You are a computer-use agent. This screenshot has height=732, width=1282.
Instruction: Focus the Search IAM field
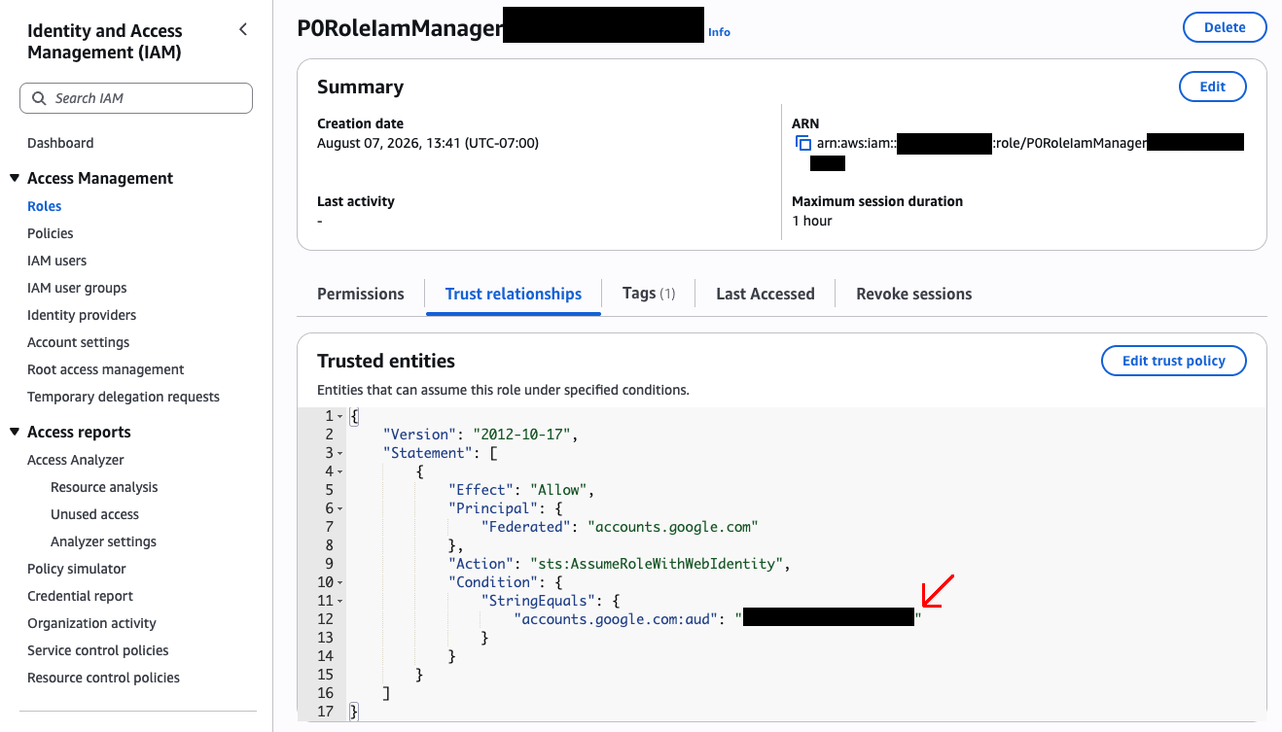point(136,98)
